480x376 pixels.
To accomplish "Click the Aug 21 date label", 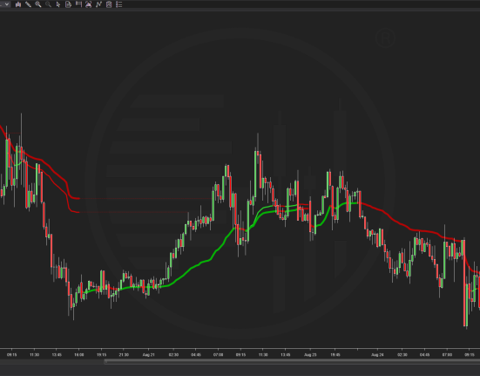I will click(148, 355).
